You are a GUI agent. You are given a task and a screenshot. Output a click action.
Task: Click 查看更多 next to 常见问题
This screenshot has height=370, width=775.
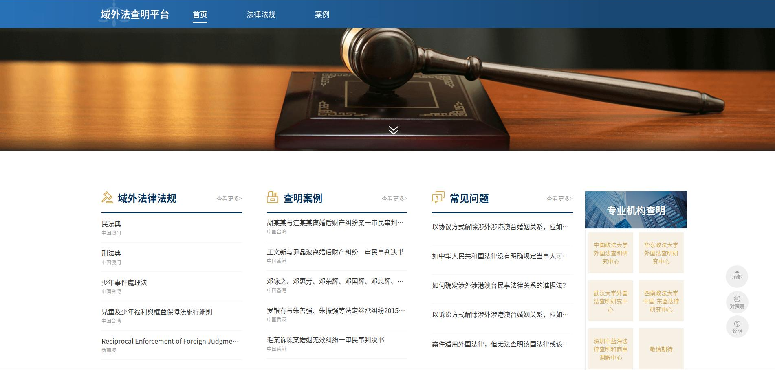point(559,199)
